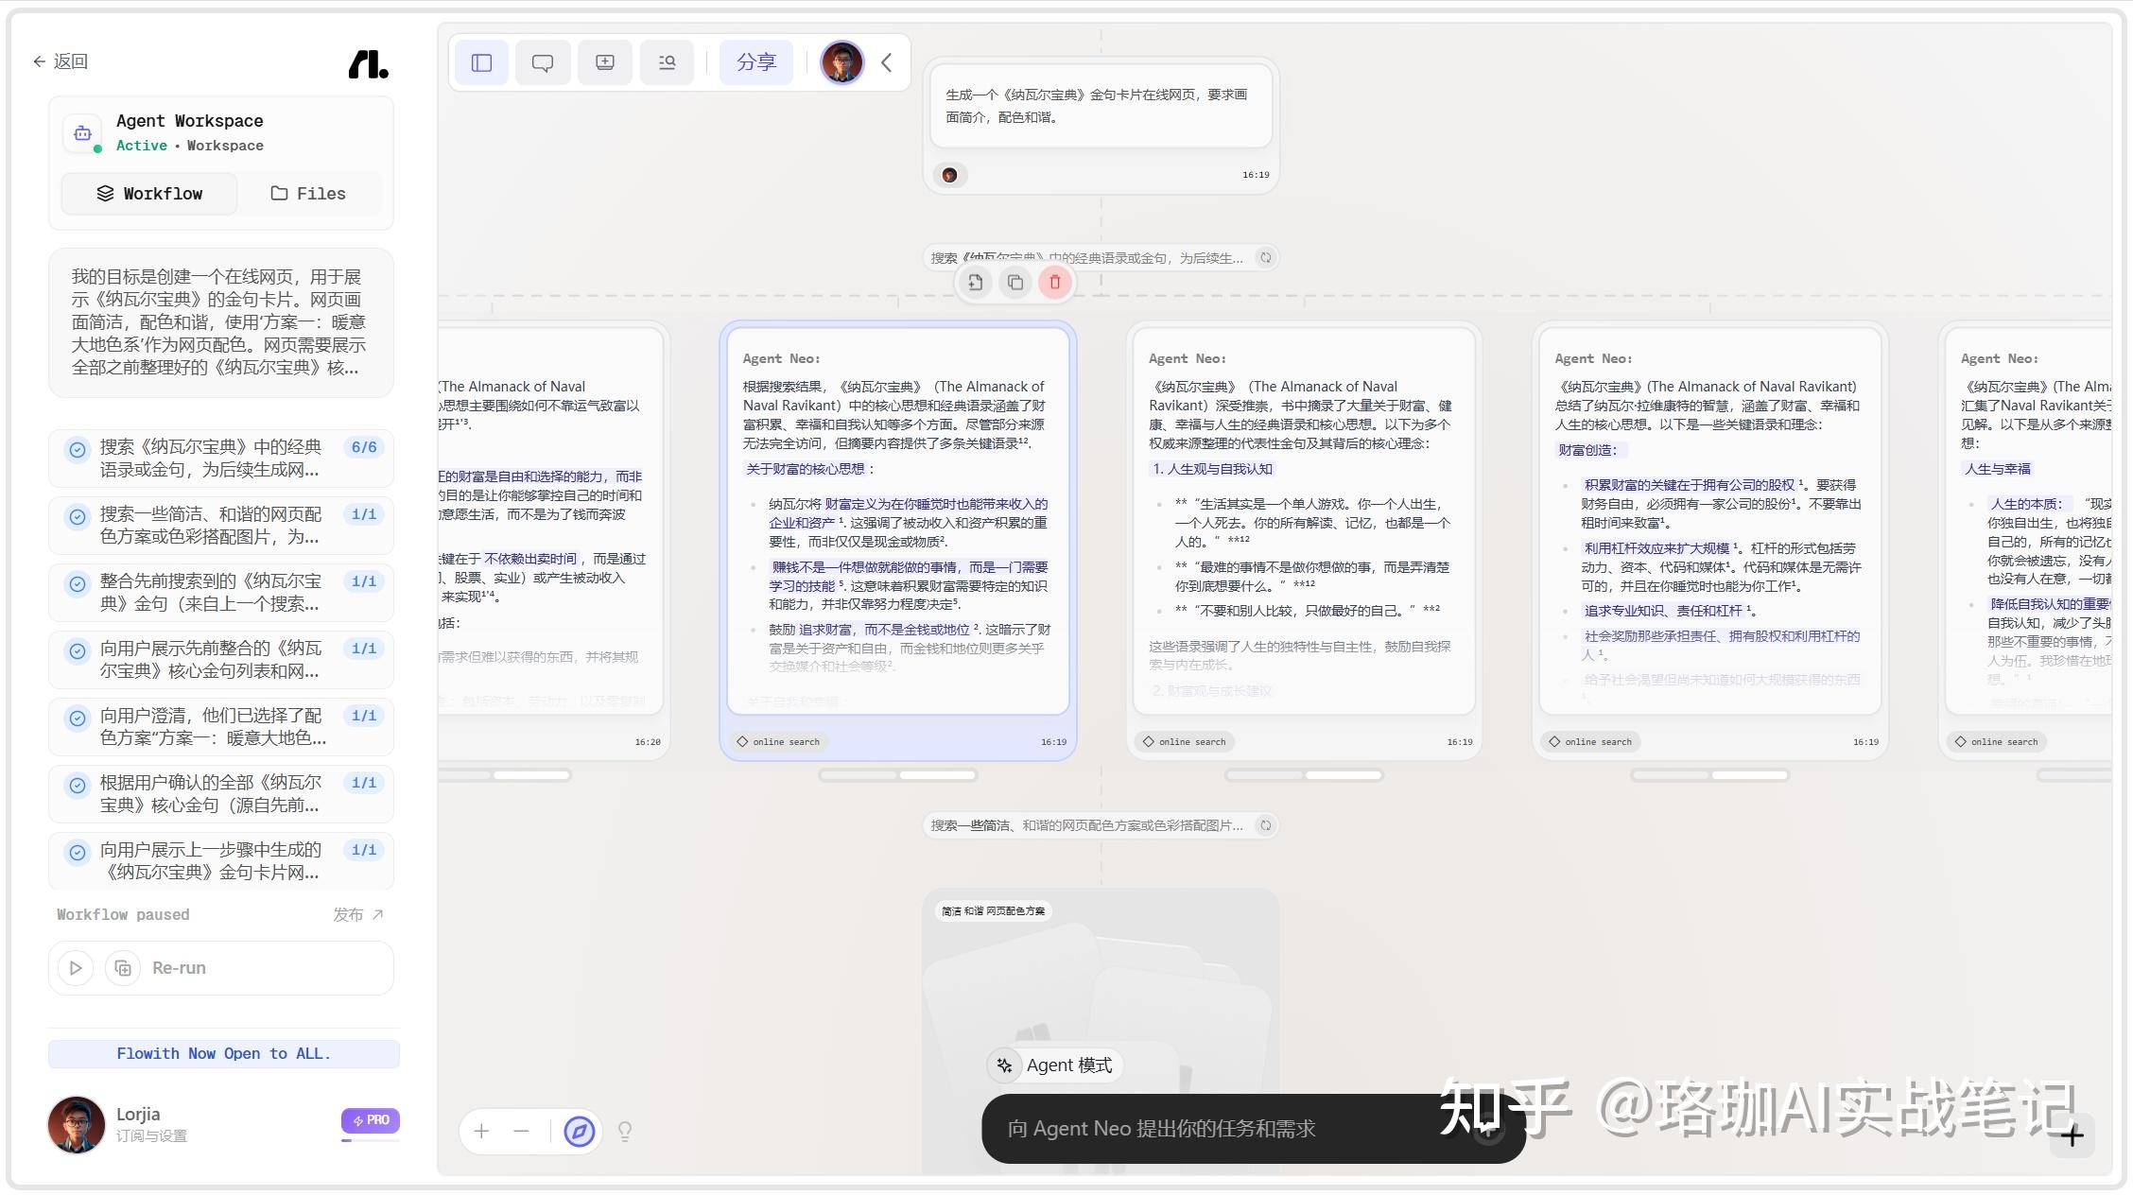2133x1195 pixels.
Task: Click the refresh icon on the search task pill
Action: [1265, 257]
